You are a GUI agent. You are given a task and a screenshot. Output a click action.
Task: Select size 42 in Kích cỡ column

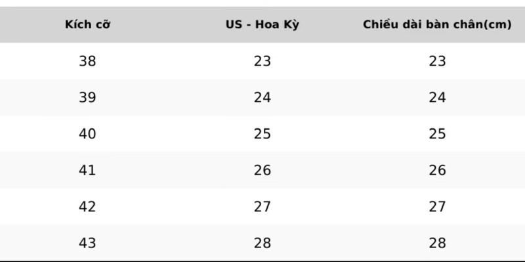pos(87,206)
